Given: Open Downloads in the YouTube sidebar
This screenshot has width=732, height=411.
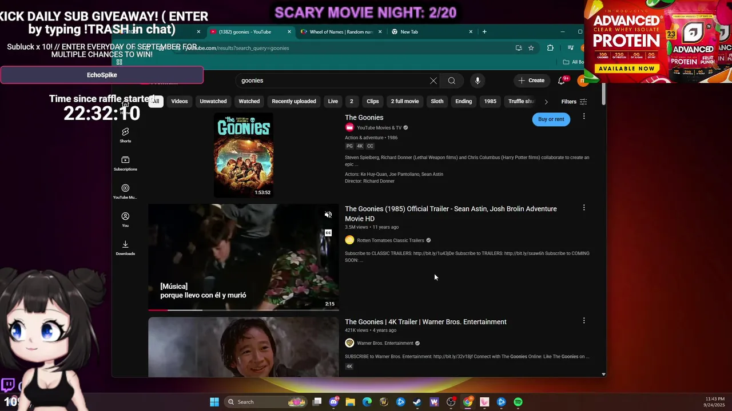Looking at the screenshot, I should (125, 248).
